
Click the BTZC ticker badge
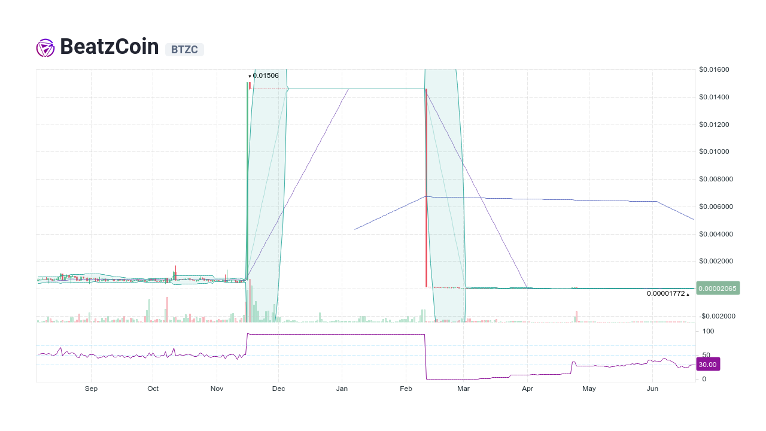point(184,50)
